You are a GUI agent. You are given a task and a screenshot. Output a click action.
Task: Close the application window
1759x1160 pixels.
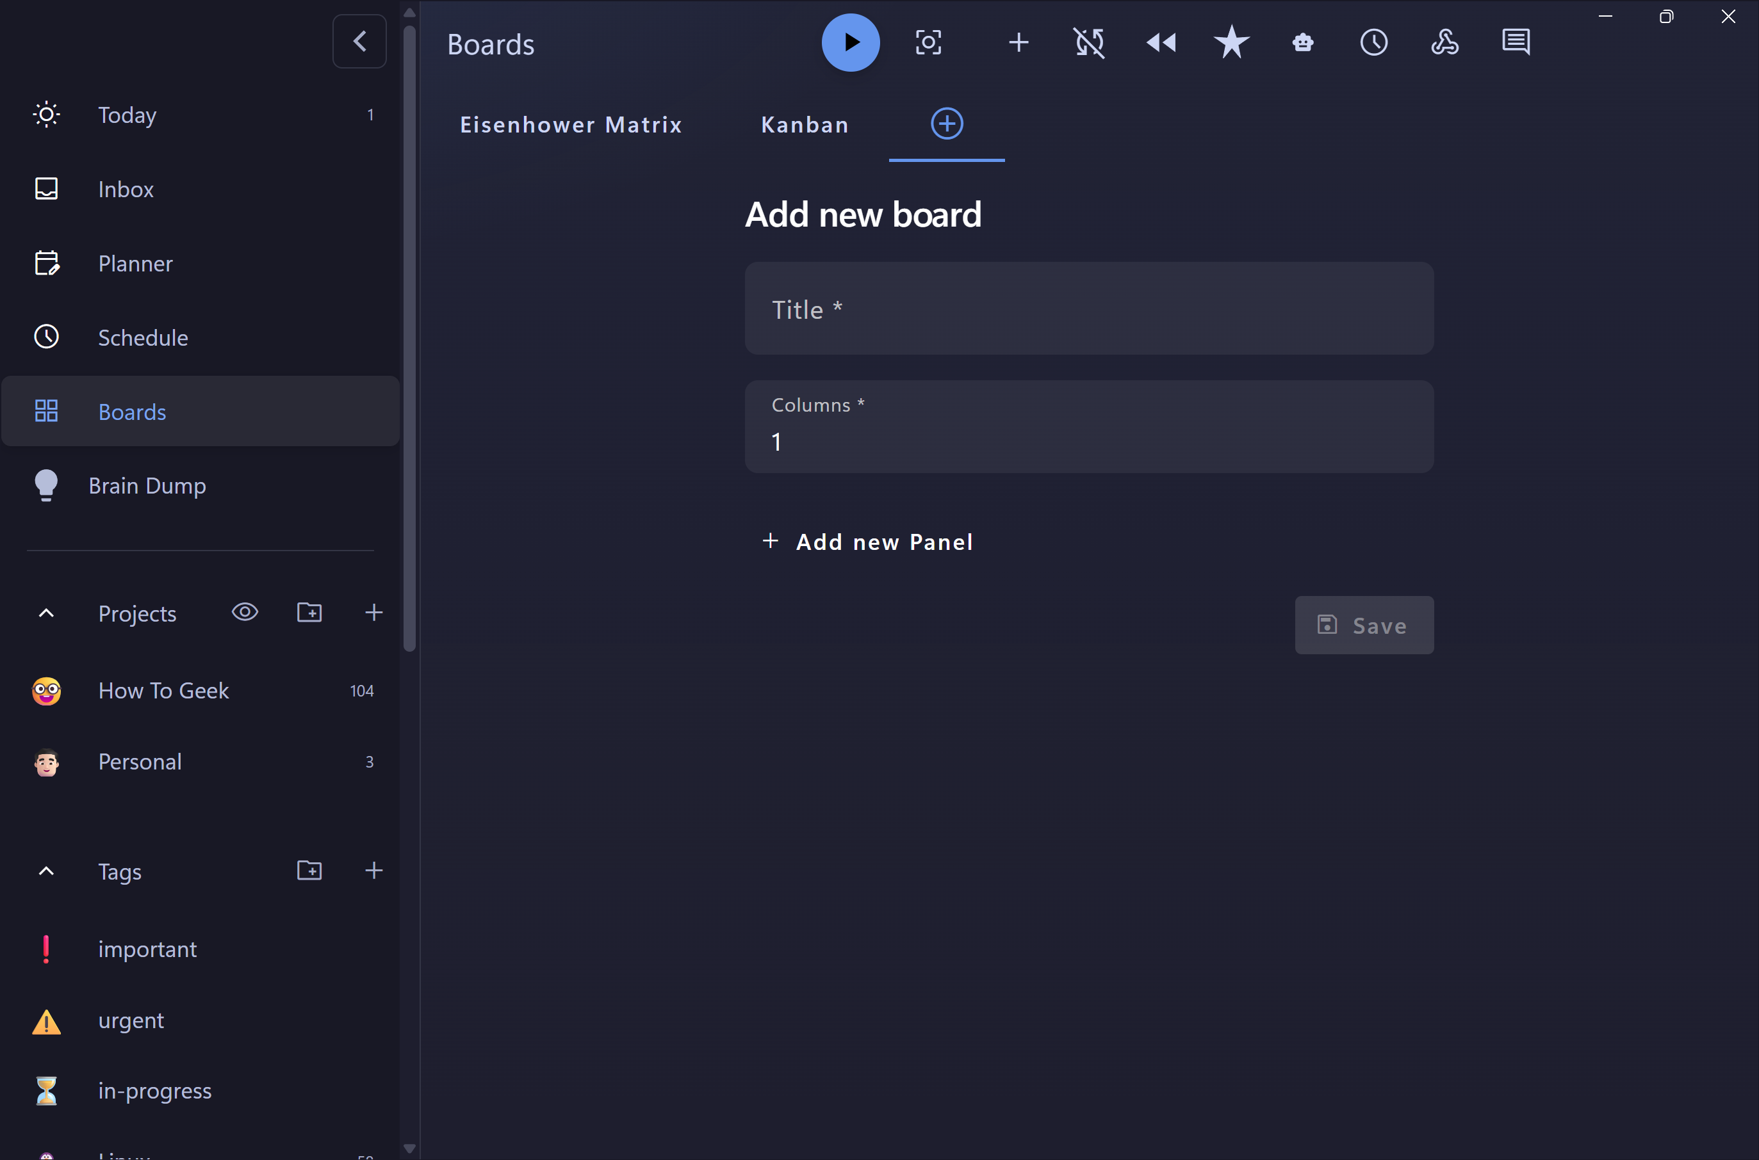[x=1728, y=16]
